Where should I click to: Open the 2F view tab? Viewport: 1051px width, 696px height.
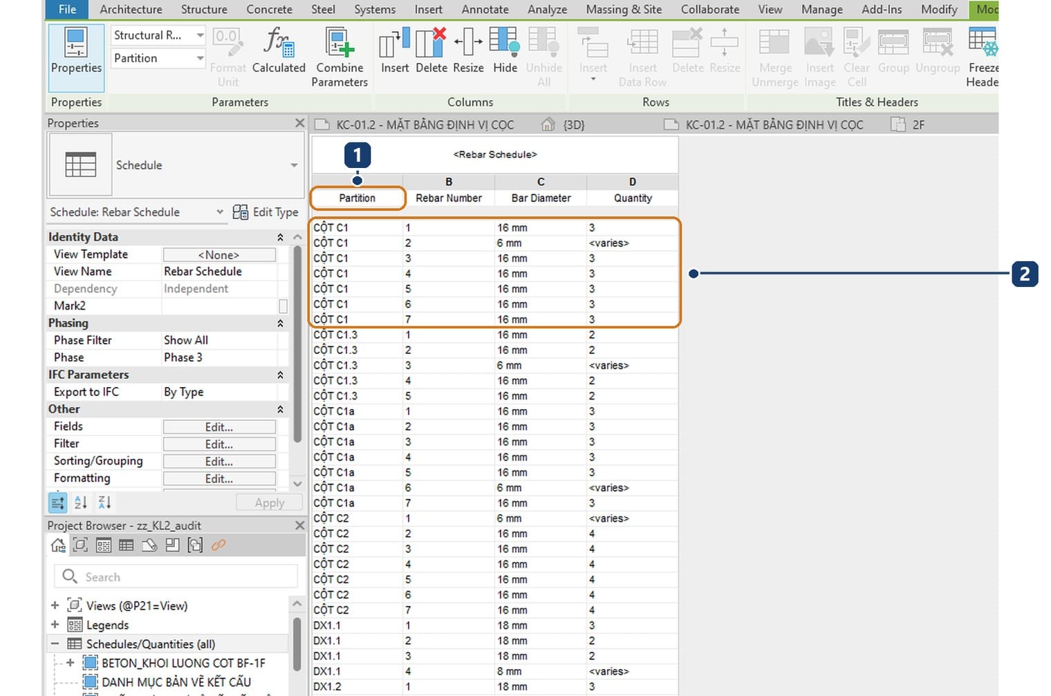coord(909,125)
